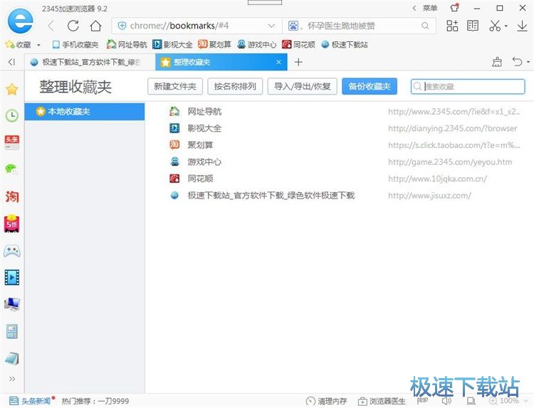
Task: Reload the page with refresh icon
Action: point(73,26)
